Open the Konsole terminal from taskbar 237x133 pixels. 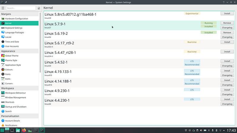pyautogui.click(x=36, y=130)
